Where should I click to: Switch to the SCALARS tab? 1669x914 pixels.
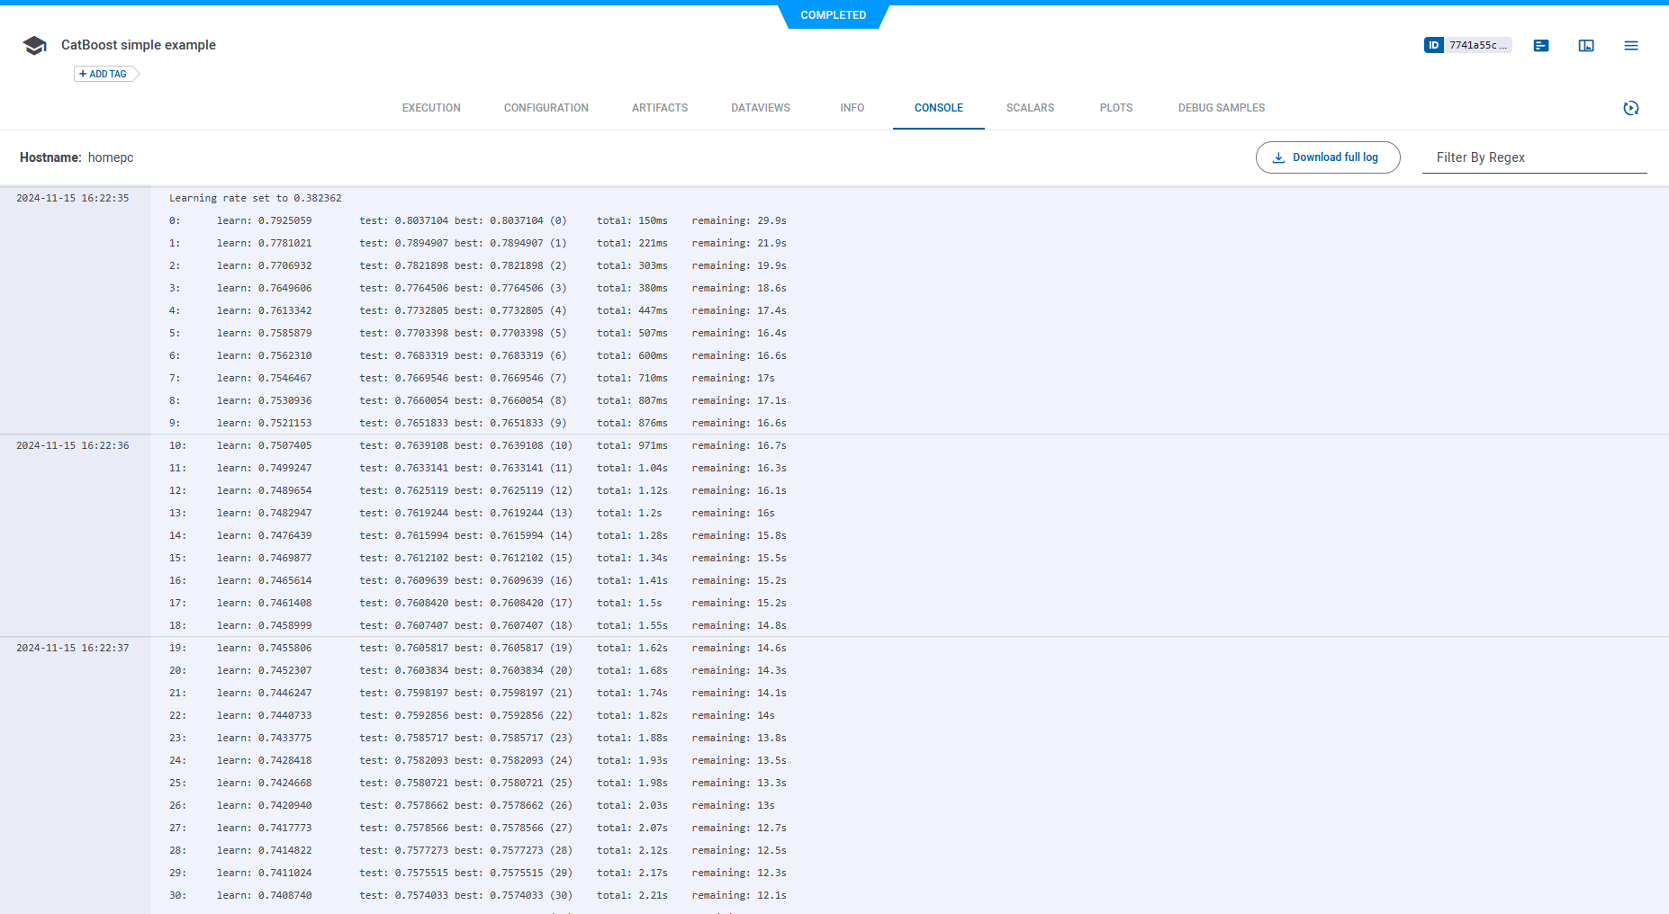[x=1029, y=108]
